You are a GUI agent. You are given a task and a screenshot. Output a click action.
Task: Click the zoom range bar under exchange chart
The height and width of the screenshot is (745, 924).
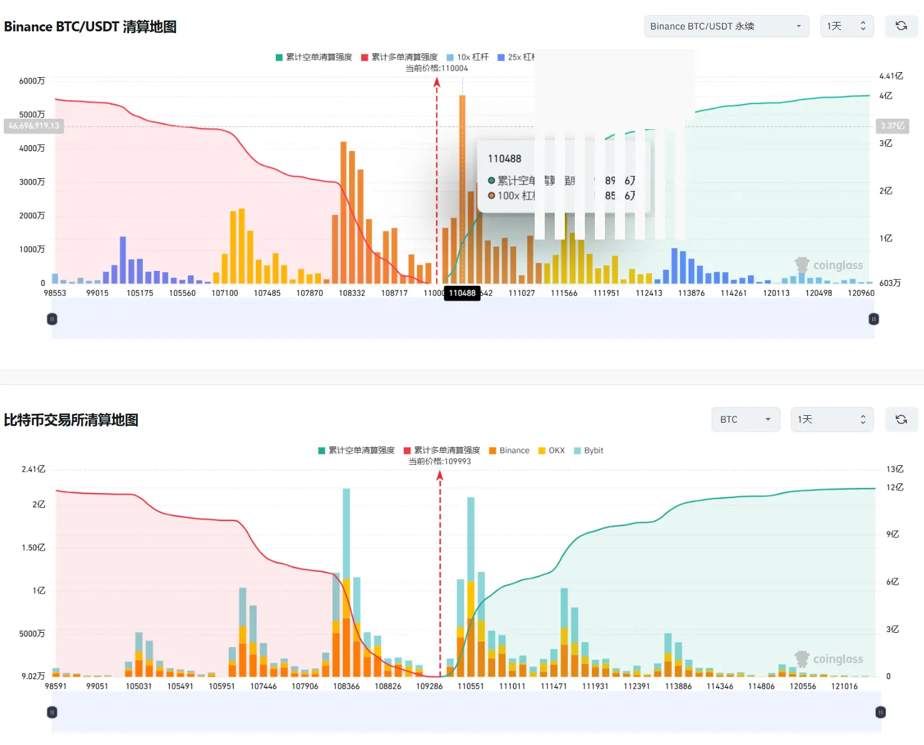point(466,712)
